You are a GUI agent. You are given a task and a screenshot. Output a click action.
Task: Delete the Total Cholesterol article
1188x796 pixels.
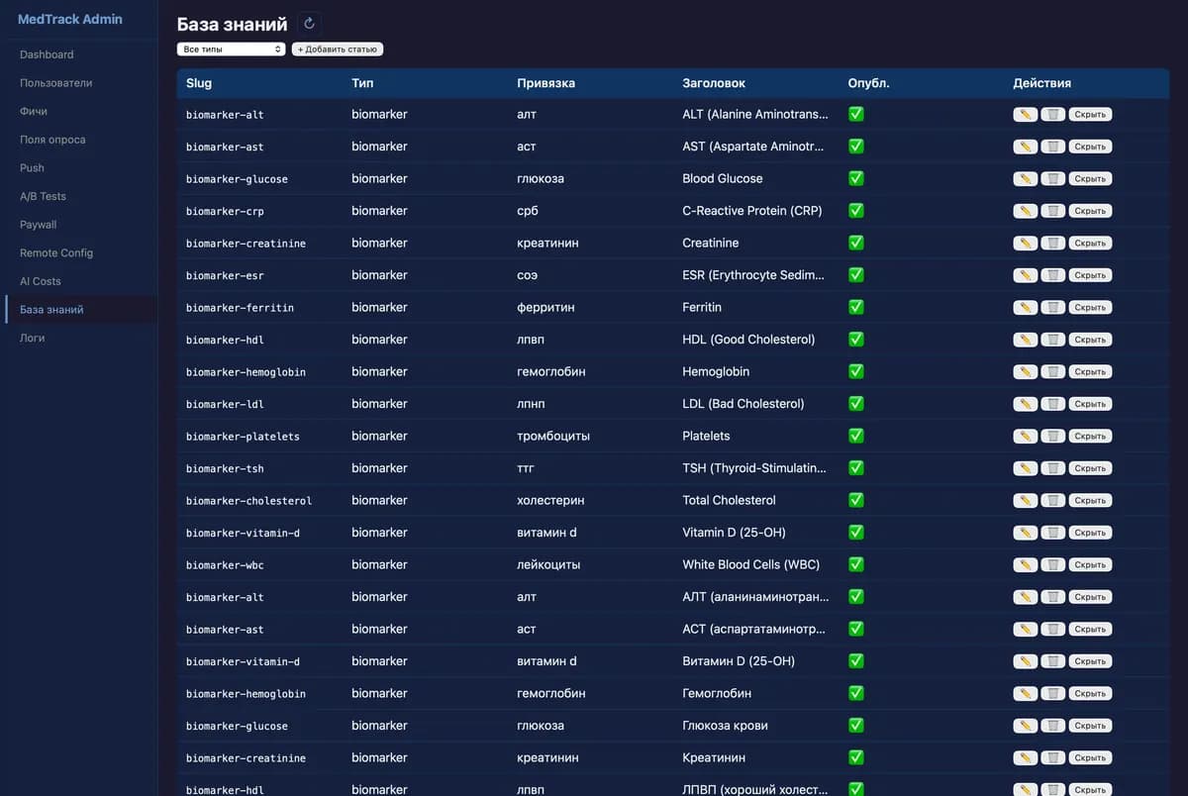[1053, 501]
